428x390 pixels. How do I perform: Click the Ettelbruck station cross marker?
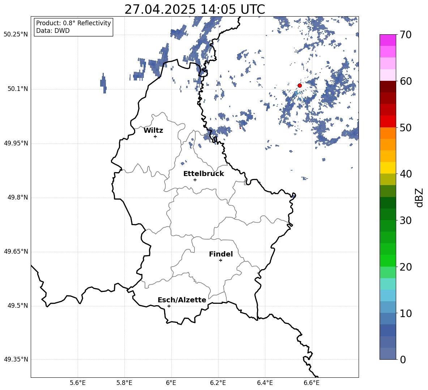195,180
